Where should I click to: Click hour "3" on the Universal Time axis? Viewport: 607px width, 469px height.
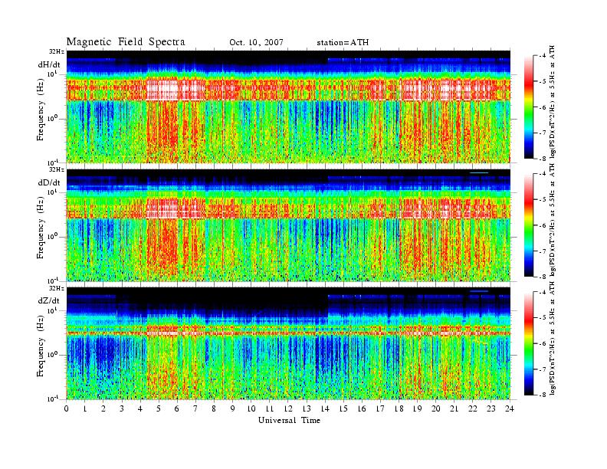pos(122,408)
